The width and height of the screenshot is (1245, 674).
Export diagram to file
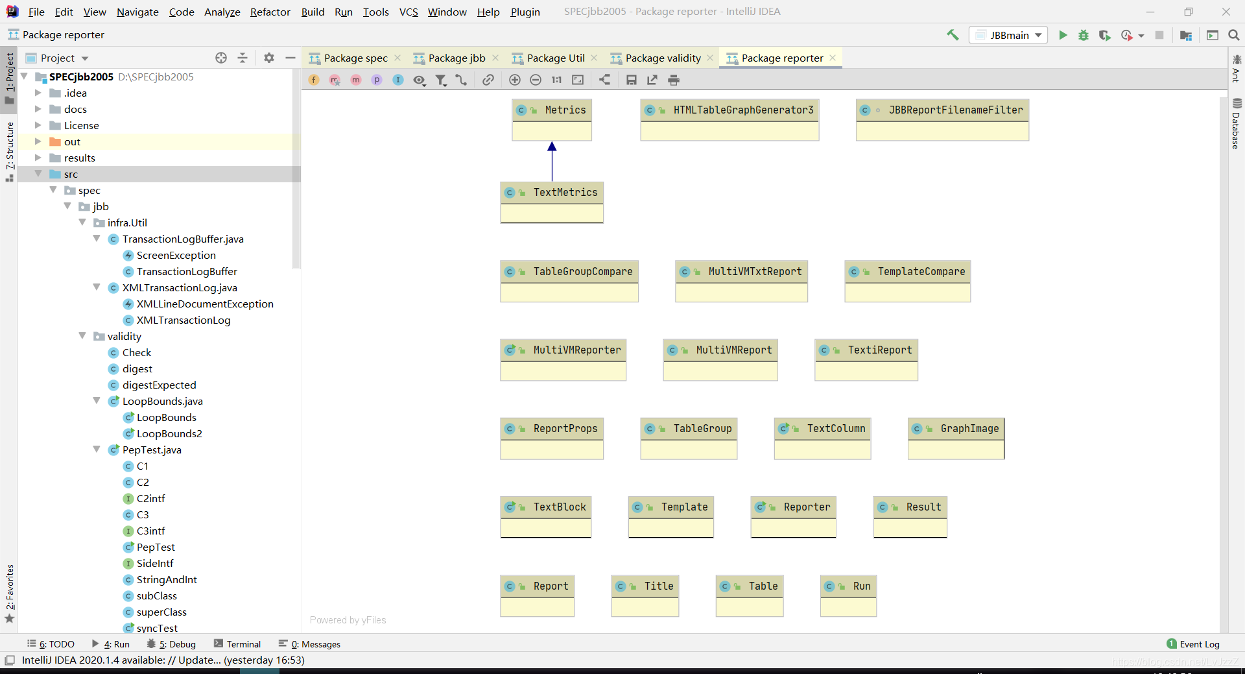(652, 80)
